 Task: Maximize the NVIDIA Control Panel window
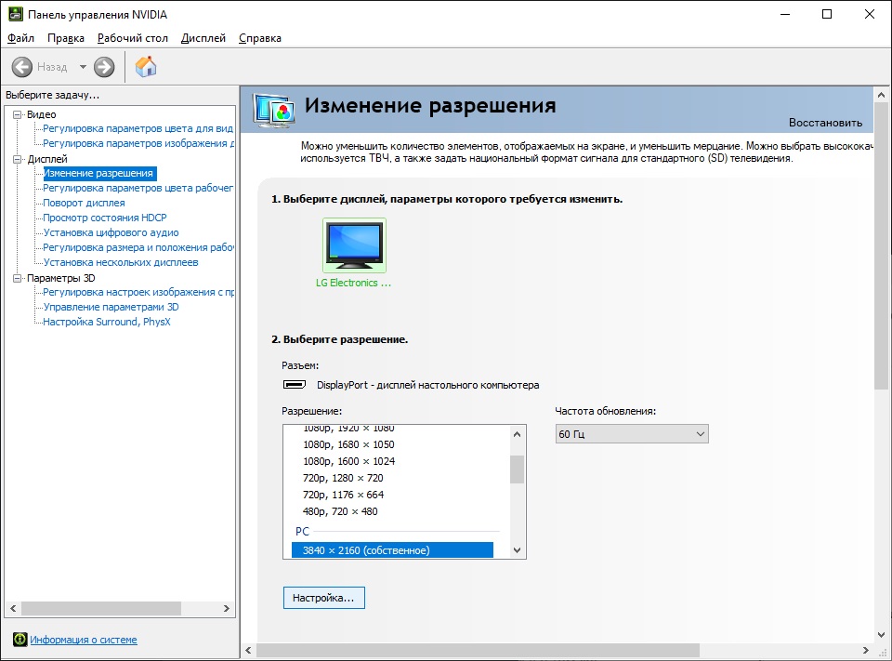(827, 14)
